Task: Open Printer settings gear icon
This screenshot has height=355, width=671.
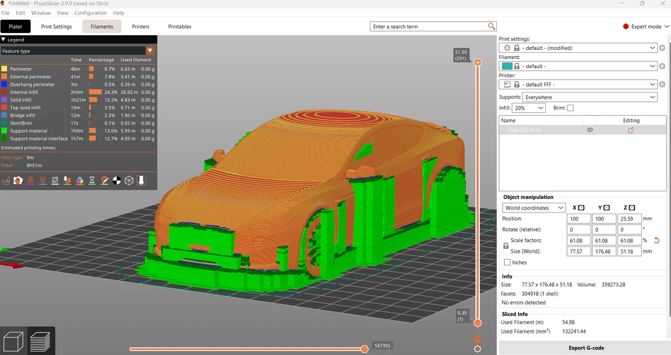Action: click(x=662, y=85)
